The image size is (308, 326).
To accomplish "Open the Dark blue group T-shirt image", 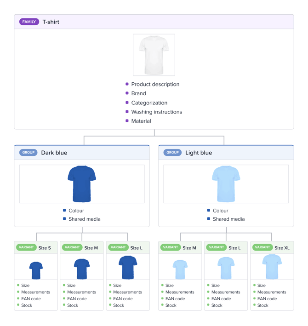I will tap(82, 184).
